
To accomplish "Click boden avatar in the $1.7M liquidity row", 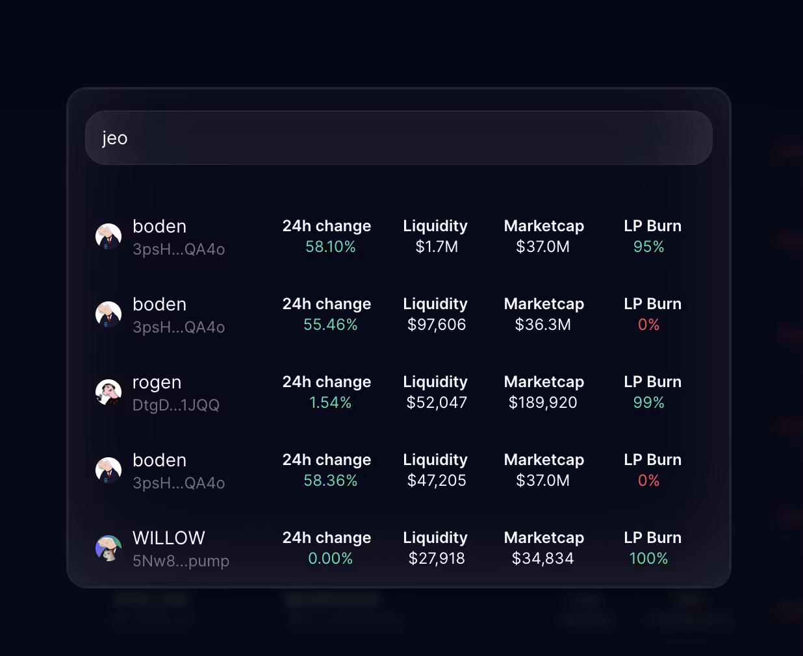I will (108, 237).
